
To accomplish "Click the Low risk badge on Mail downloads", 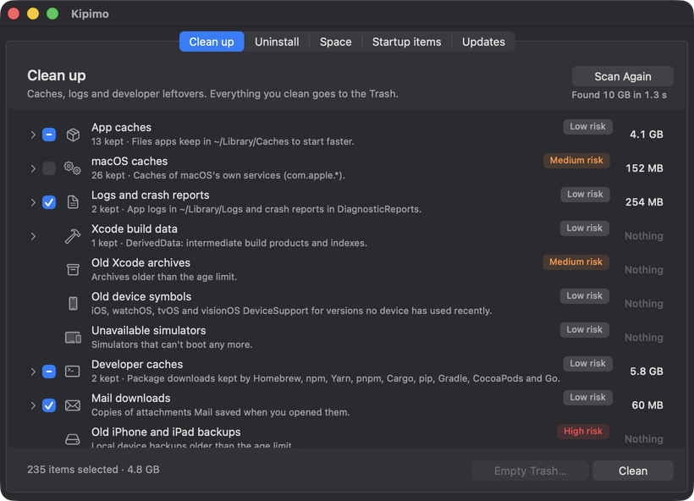I will pos(587,398).
